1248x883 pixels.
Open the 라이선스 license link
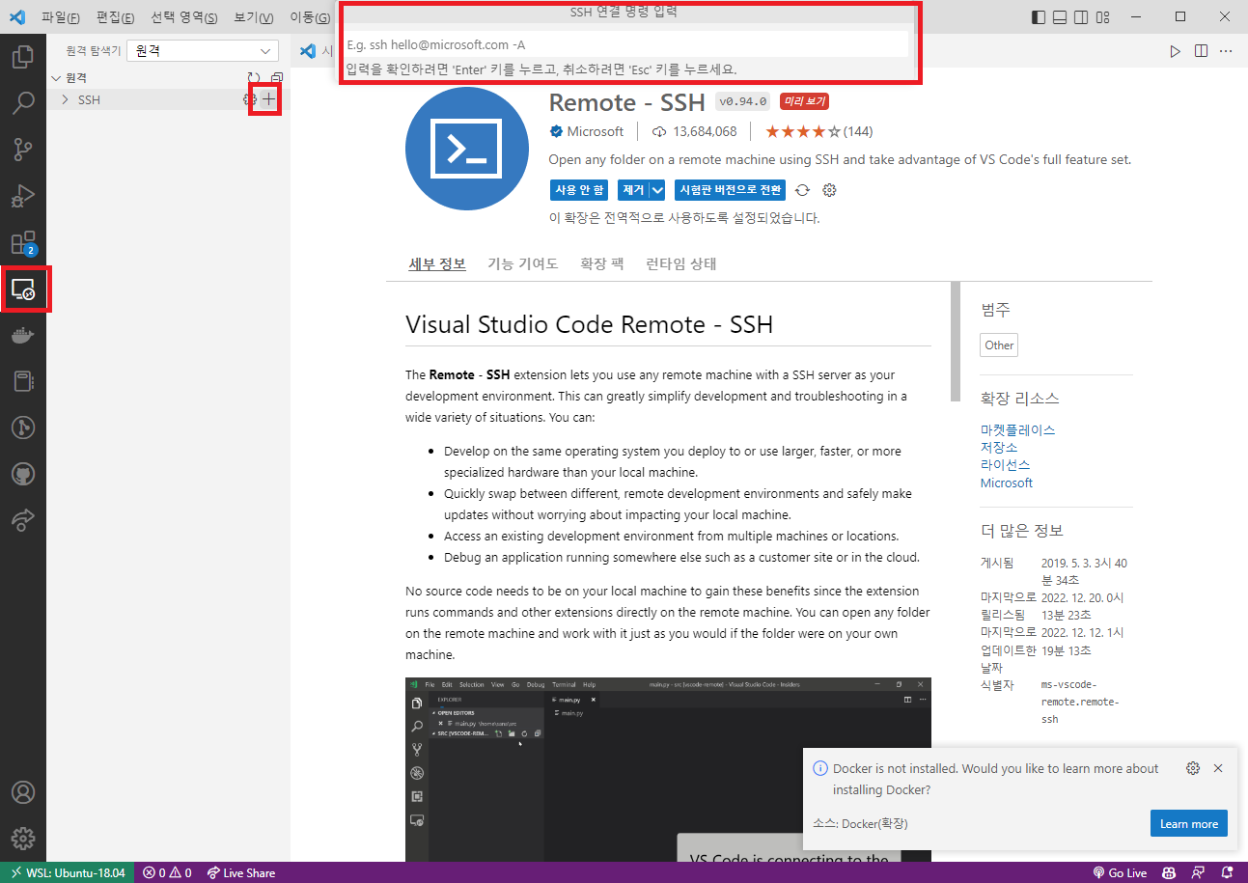1006,464
